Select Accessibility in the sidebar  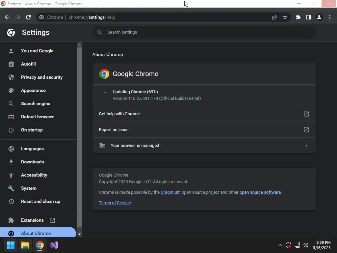tap(38, 175)
